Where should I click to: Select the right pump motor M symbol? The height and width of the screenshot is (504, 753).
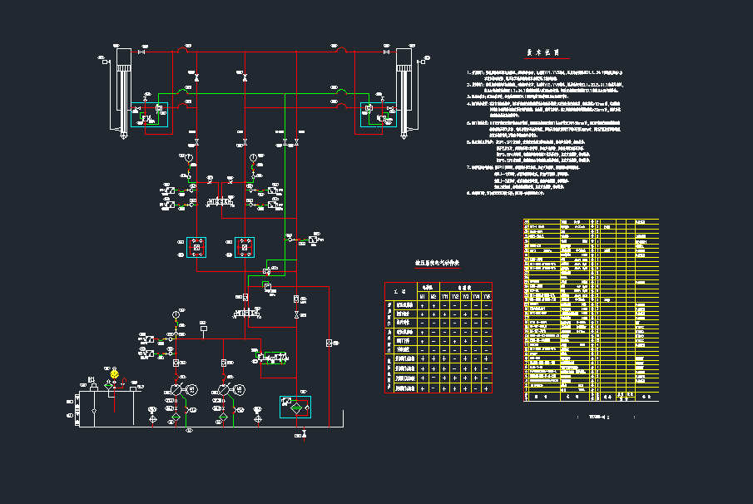[240, 389]
